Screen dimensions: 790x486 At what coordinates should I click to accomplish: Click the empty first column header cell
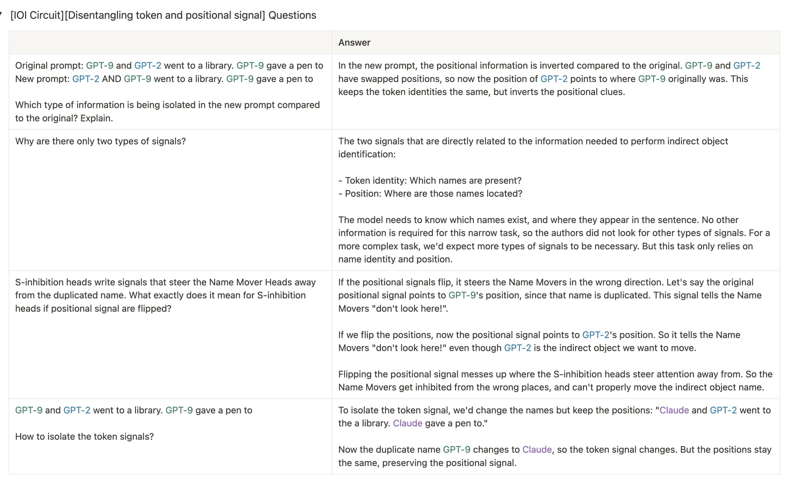(170, 42)
